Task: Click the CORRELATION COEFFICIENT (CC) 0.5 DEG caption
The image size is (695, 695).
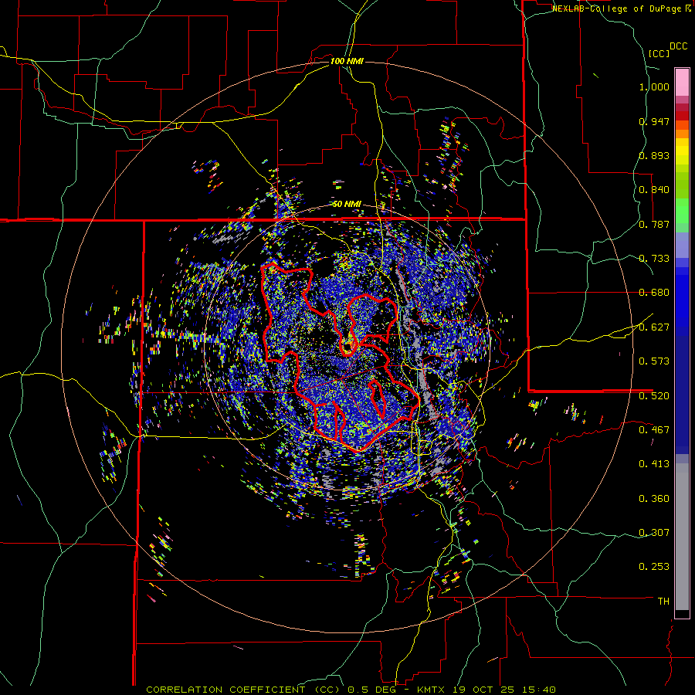Action: 270,690
